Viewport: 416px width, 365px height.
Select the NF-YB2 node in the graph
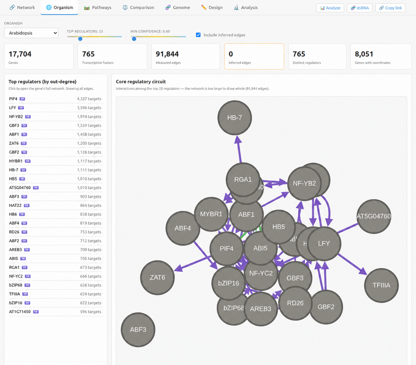tap(304, 183)
